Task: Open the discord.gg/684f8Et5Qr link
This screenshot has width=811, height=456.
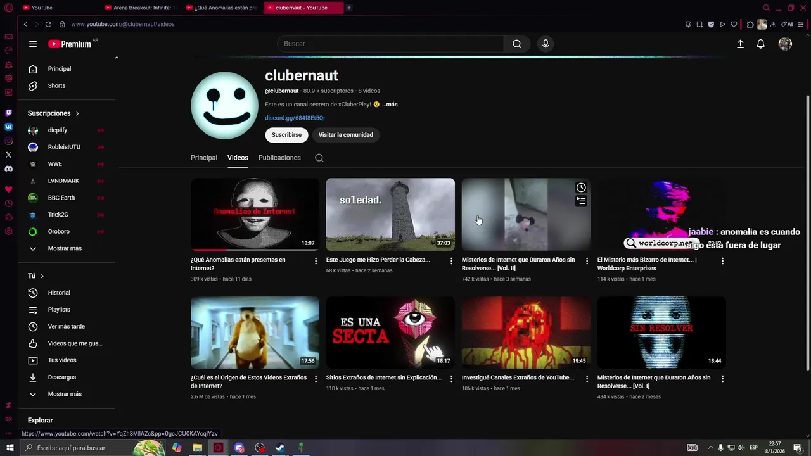Action: [x=295, y=118]
